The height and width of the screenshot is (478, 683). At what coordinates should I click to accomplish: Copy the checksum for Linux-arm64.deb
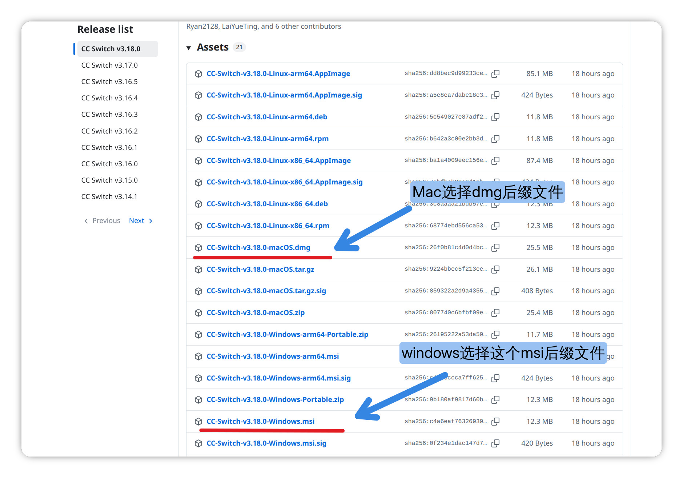click(x=495, y=117)
